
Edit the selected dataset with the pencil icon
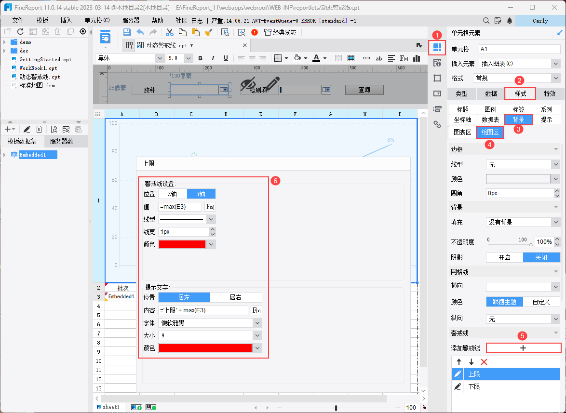[x=27, y=129]
